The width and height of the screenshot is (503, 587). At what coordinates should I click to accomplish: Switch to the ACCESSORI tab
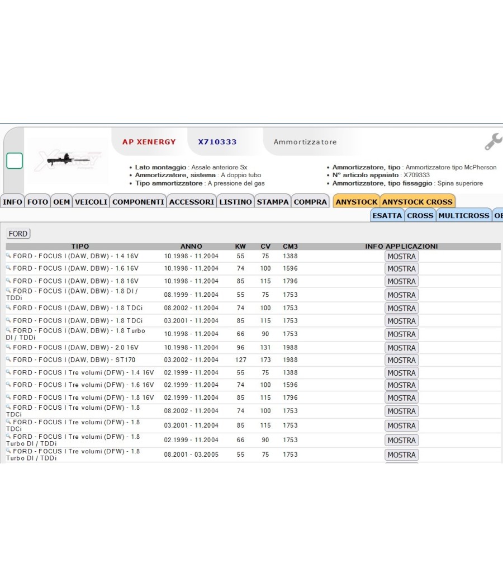coord(192,202)
